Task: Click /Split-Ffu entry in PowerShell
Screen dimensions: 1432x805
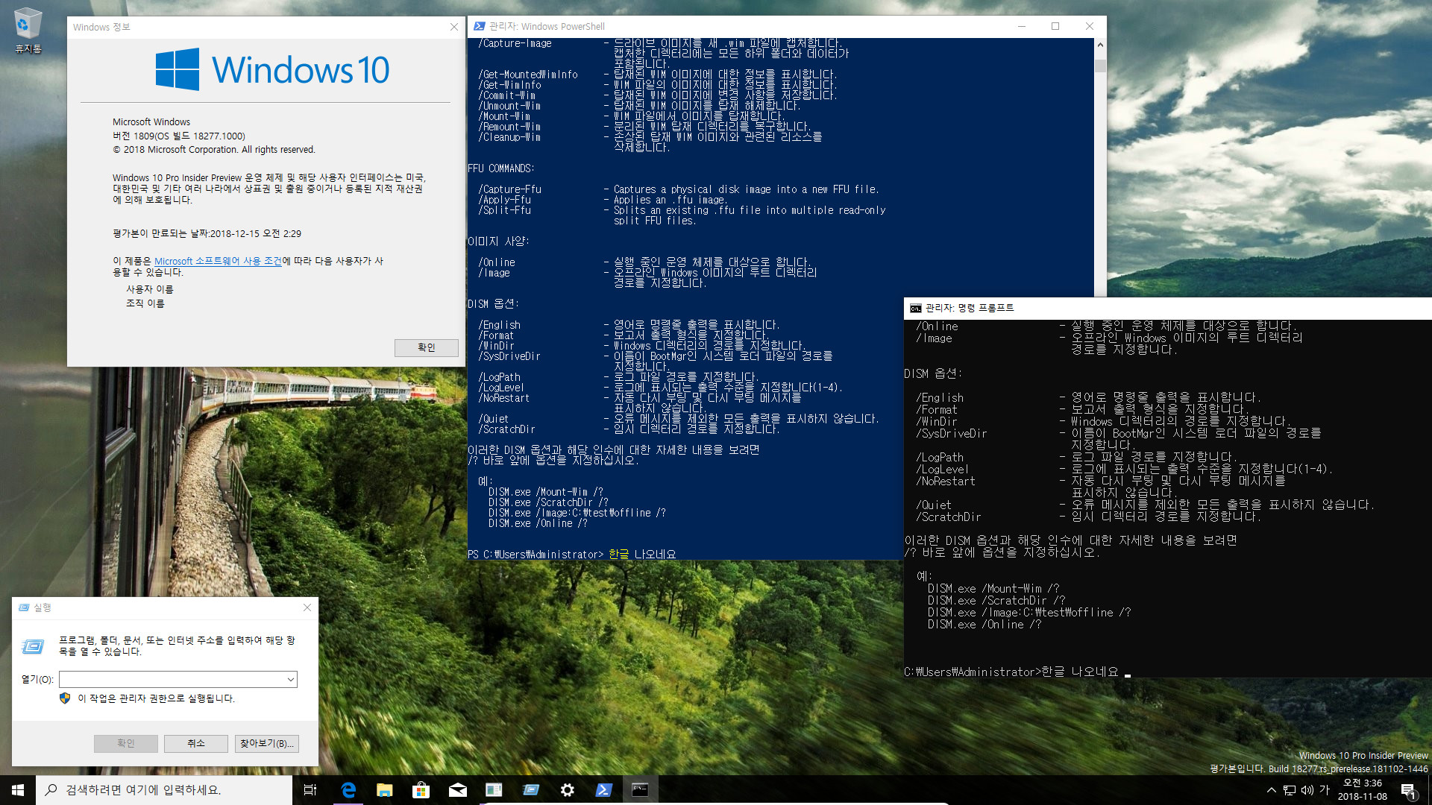Action: [x=505, y=210]
